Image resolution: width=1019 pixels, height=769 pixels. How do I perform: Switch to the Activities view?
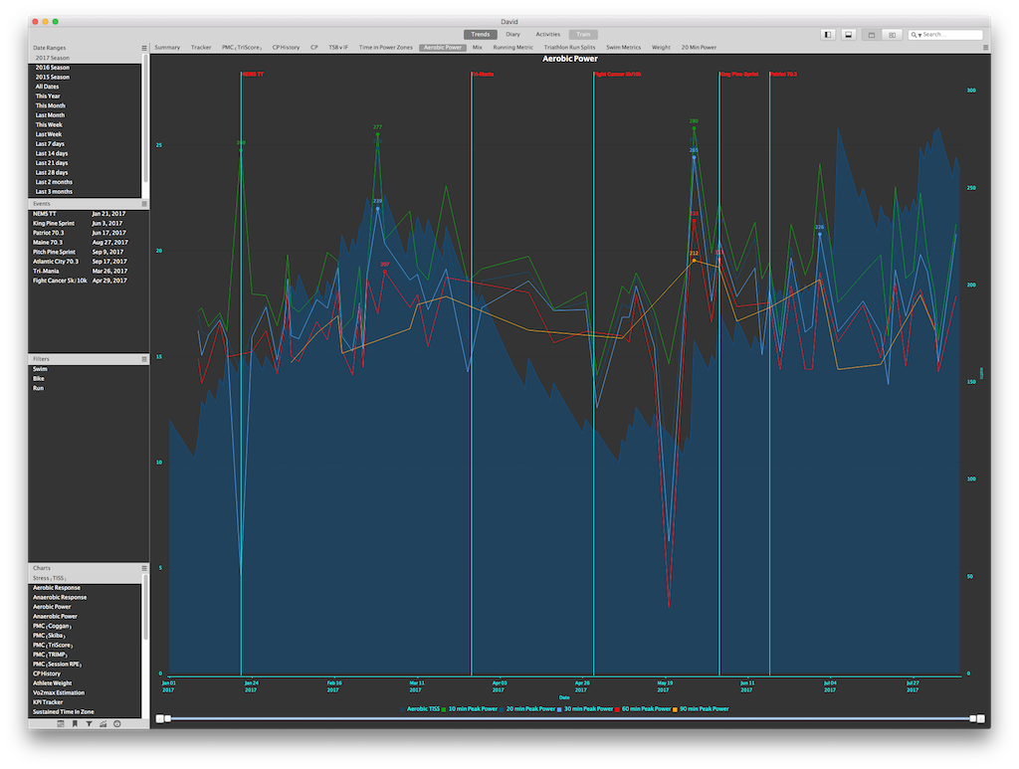click(548, 35)
